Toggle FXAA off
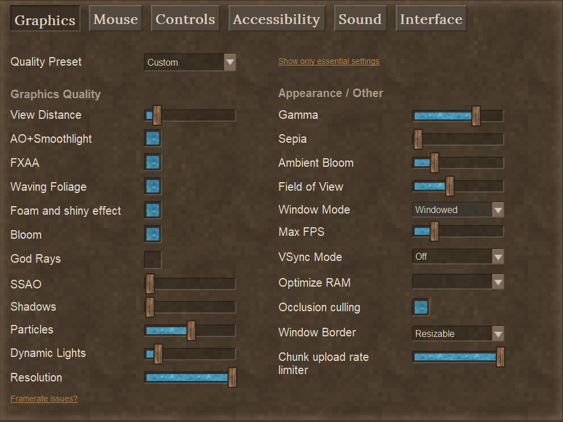563x422 pixels. point(152,162)
